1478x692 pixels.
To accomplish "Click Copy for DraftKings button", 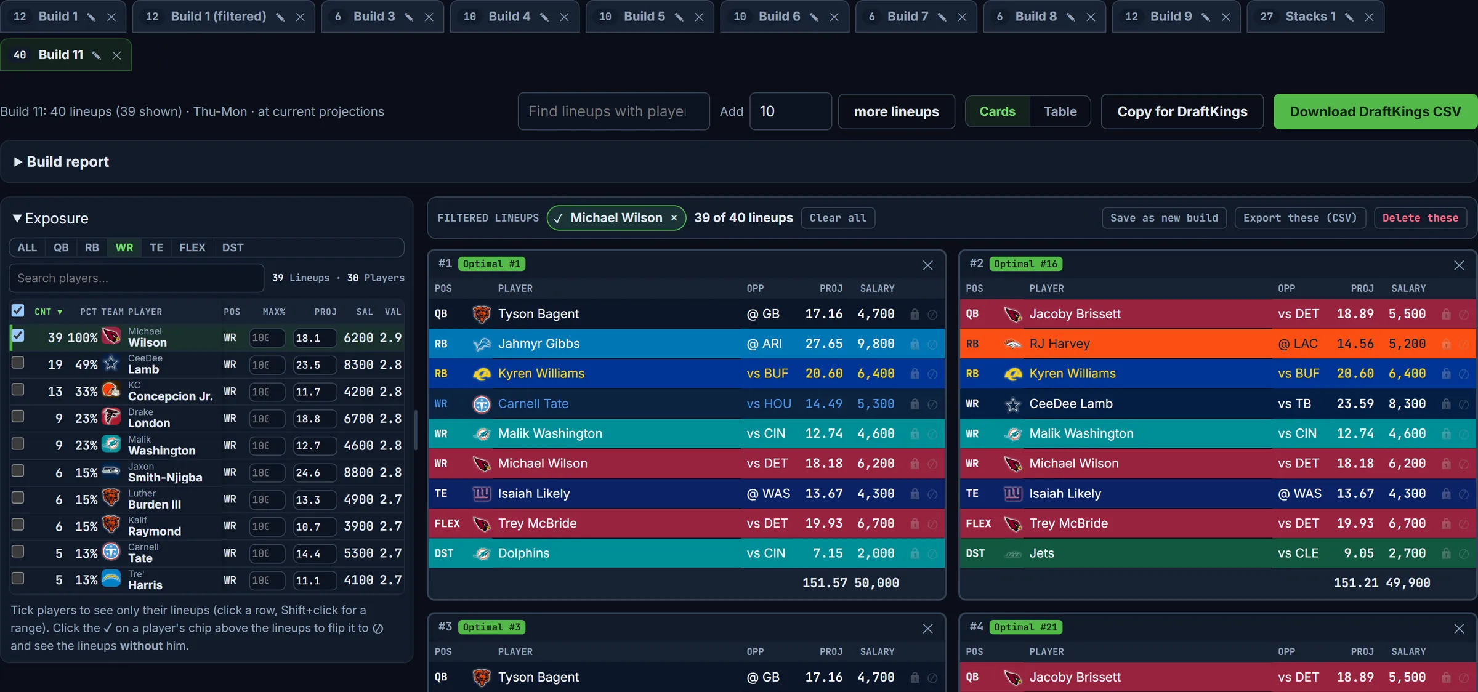I will (x=1182, y=111).
